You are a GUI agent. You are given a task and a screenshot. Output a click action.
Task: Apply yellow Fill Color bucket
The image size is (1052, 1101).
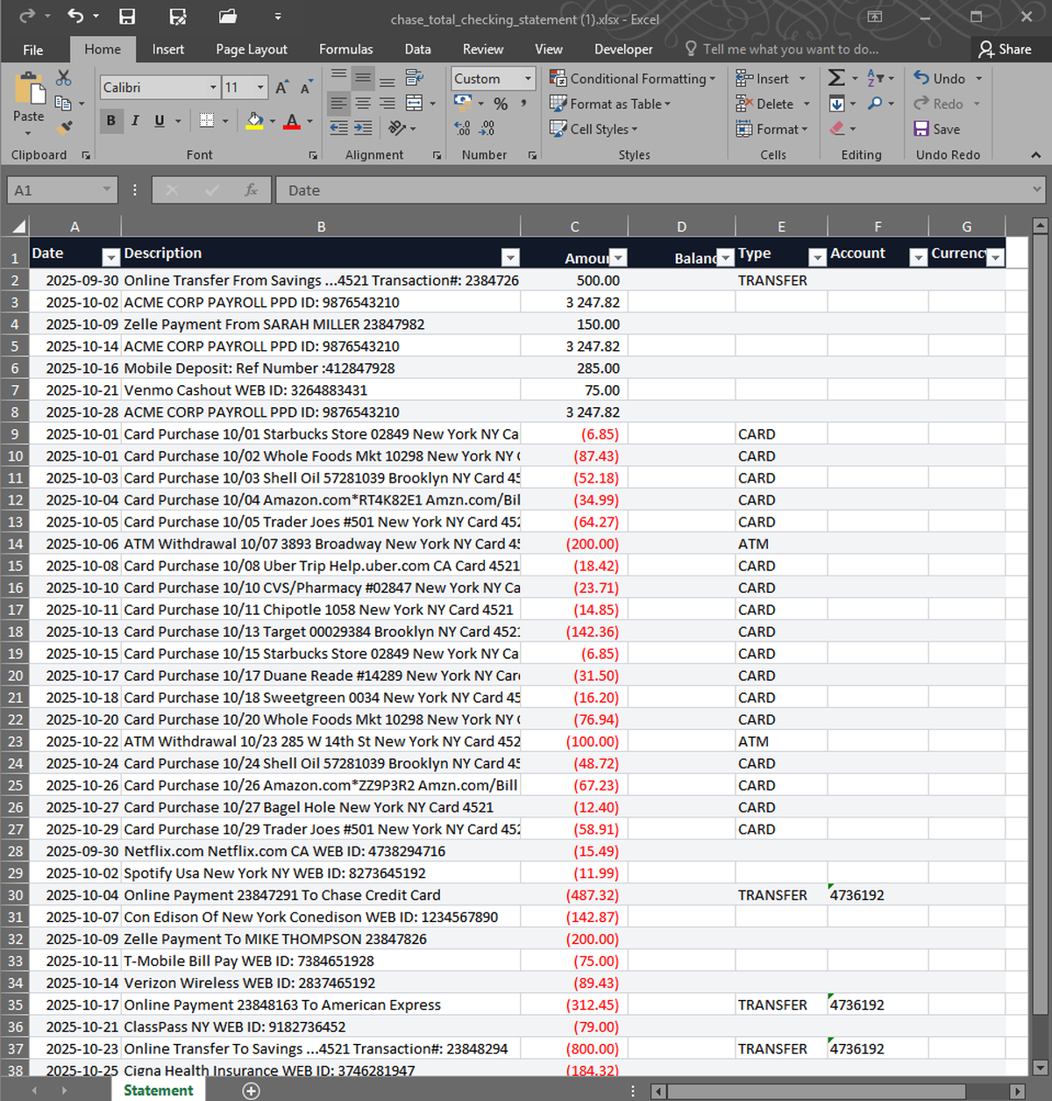(254, 120)
